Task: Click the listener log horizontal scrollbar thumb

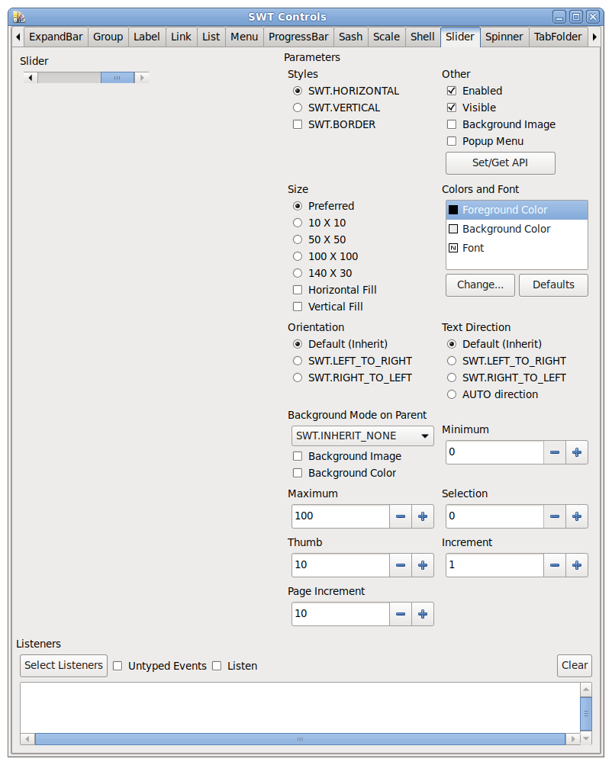Action: [x=300, y=739]
